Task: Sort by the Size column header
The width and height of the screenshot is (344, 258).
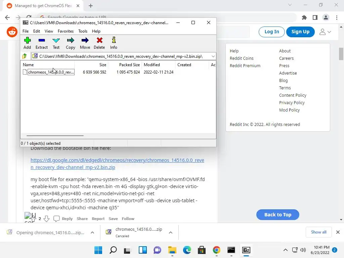Action: (91, 65)
